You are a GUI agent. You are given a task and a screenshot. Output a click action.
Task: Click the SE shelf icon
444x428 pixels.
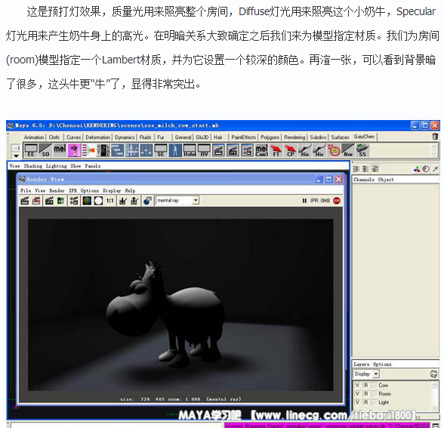click(x=161, y=150)
